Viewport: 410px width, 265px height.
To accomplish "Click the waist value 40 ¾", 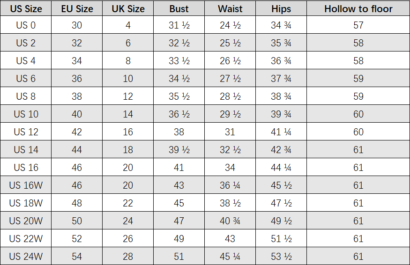I will coord(230,221).
